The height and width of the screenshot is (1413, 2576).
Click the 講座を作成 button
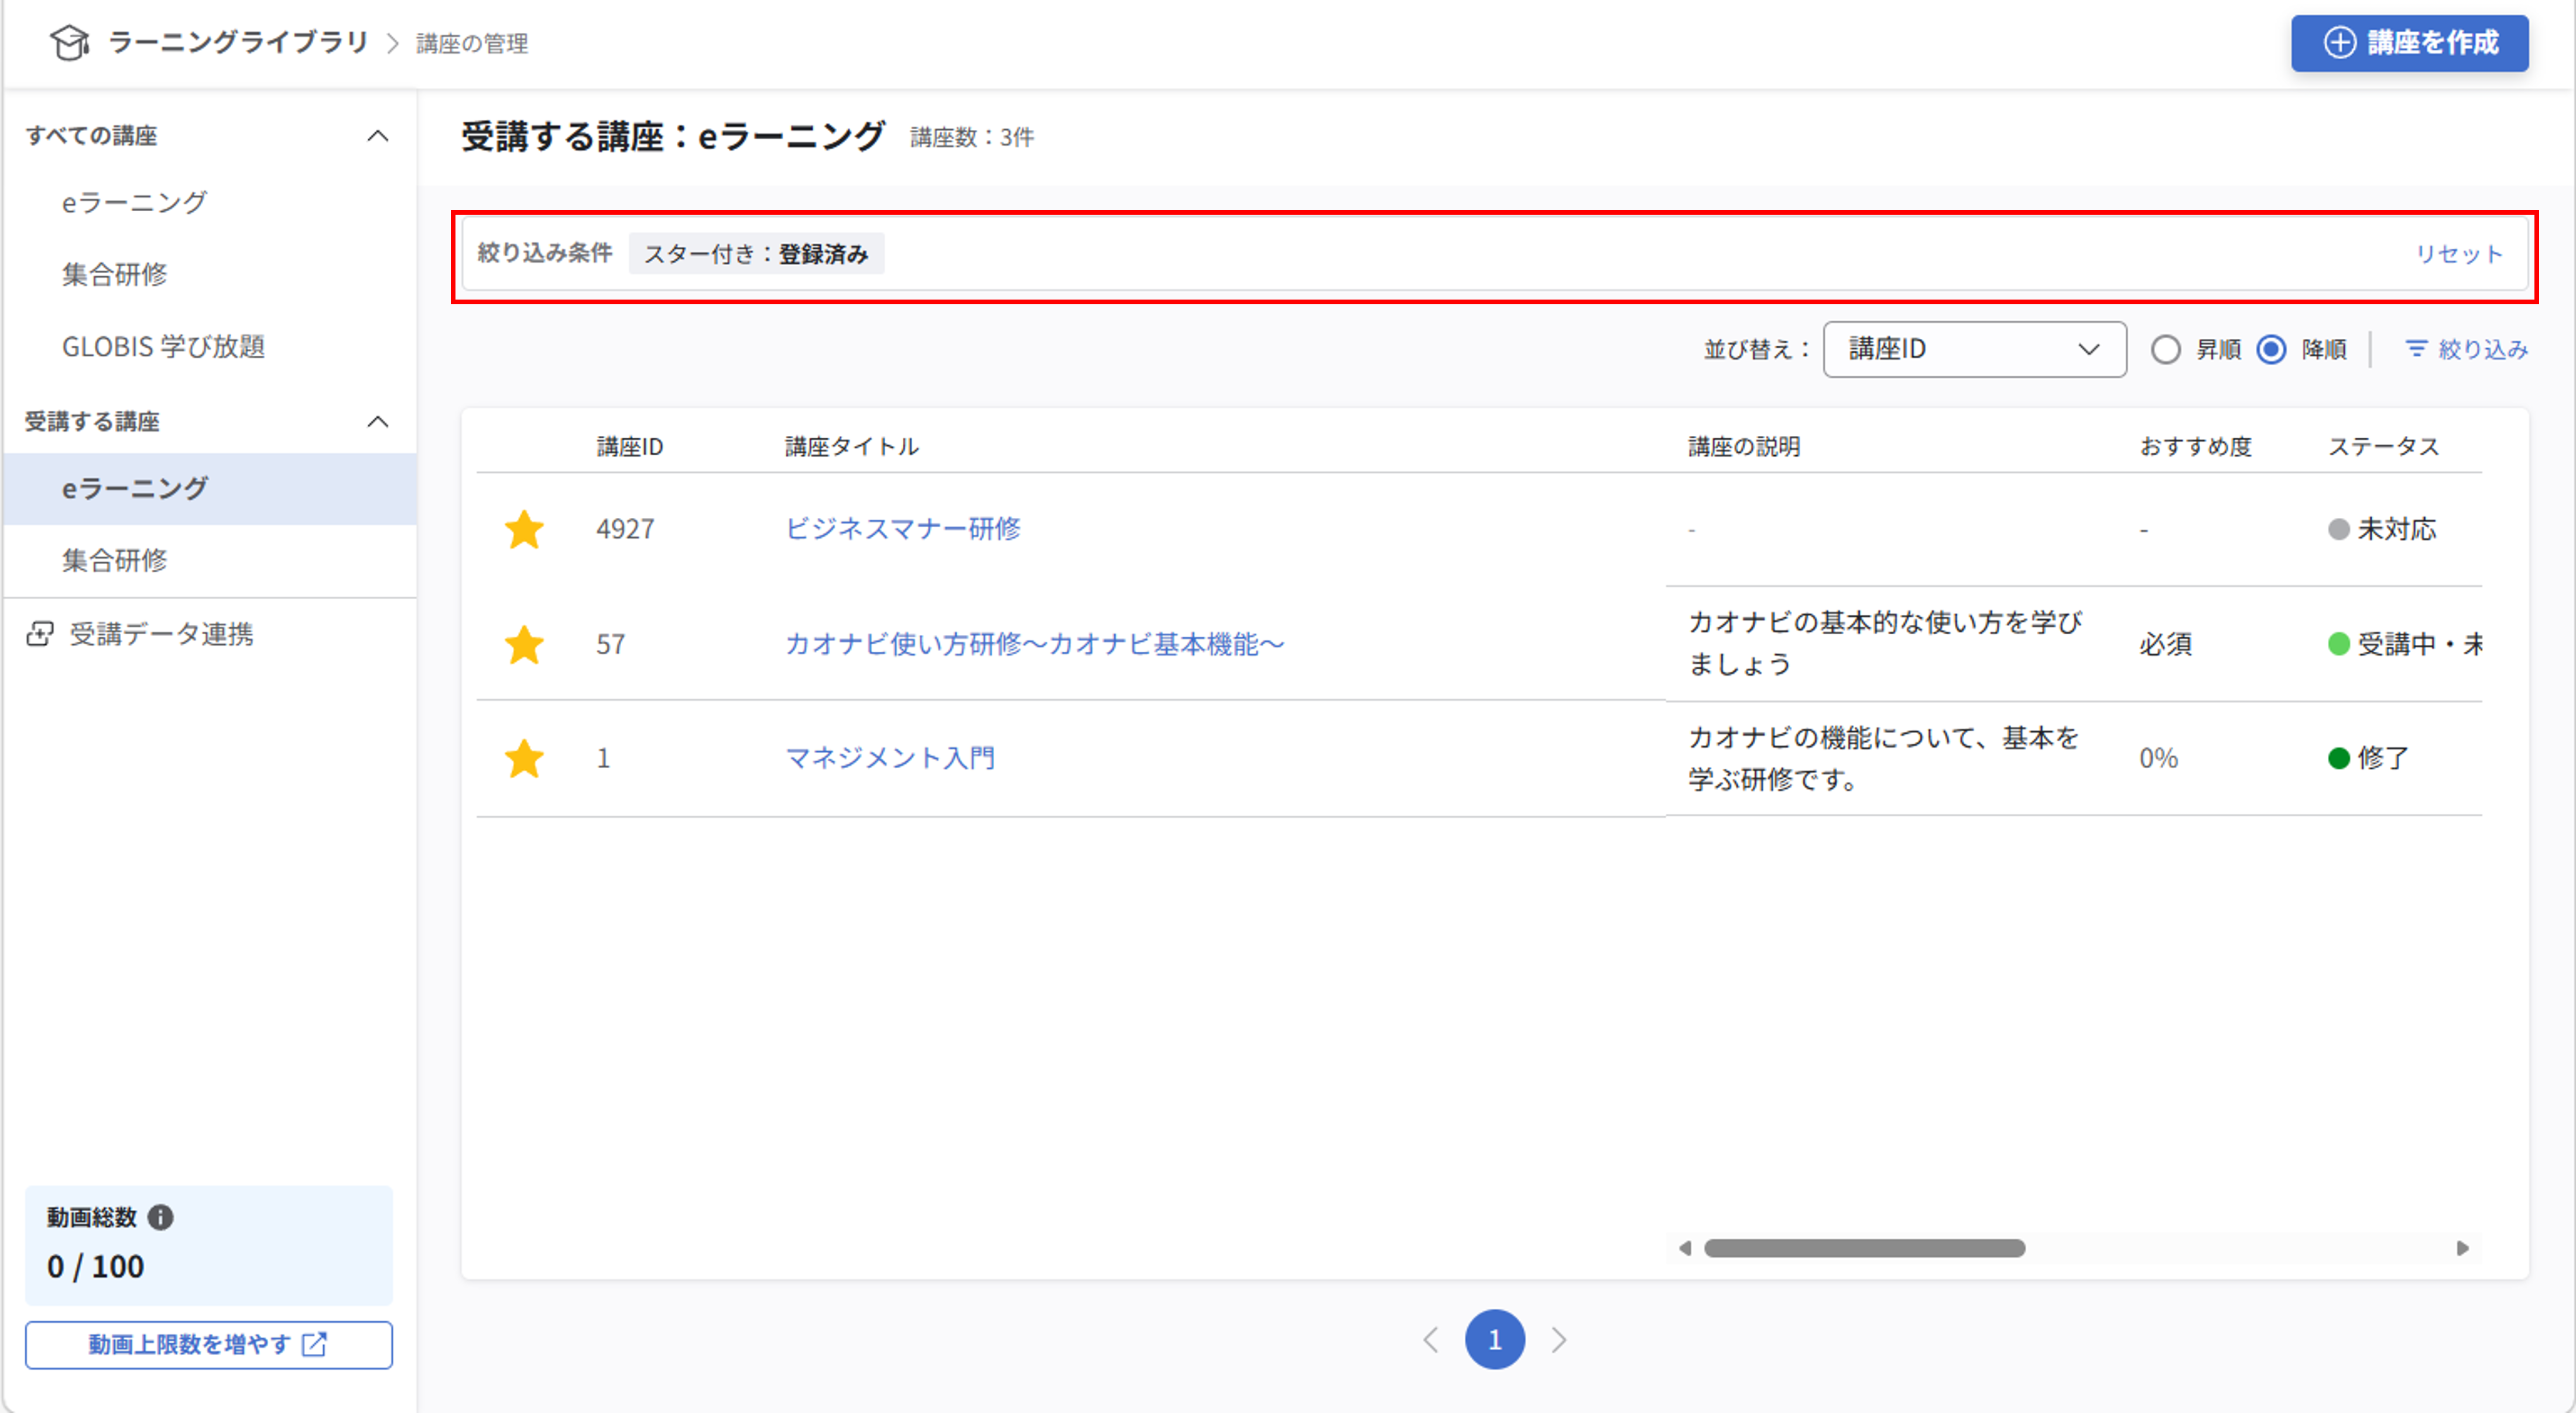tap(2410, 43)
